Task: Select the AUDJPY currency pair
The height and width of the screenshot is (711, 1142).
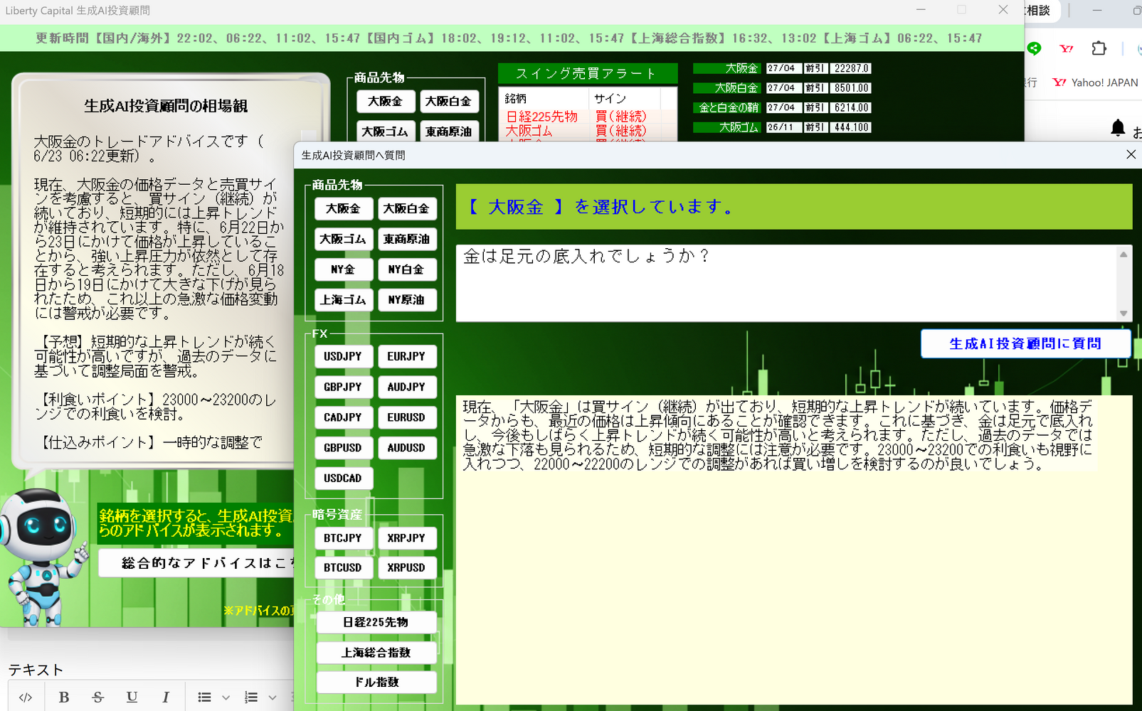Action: 406,387
